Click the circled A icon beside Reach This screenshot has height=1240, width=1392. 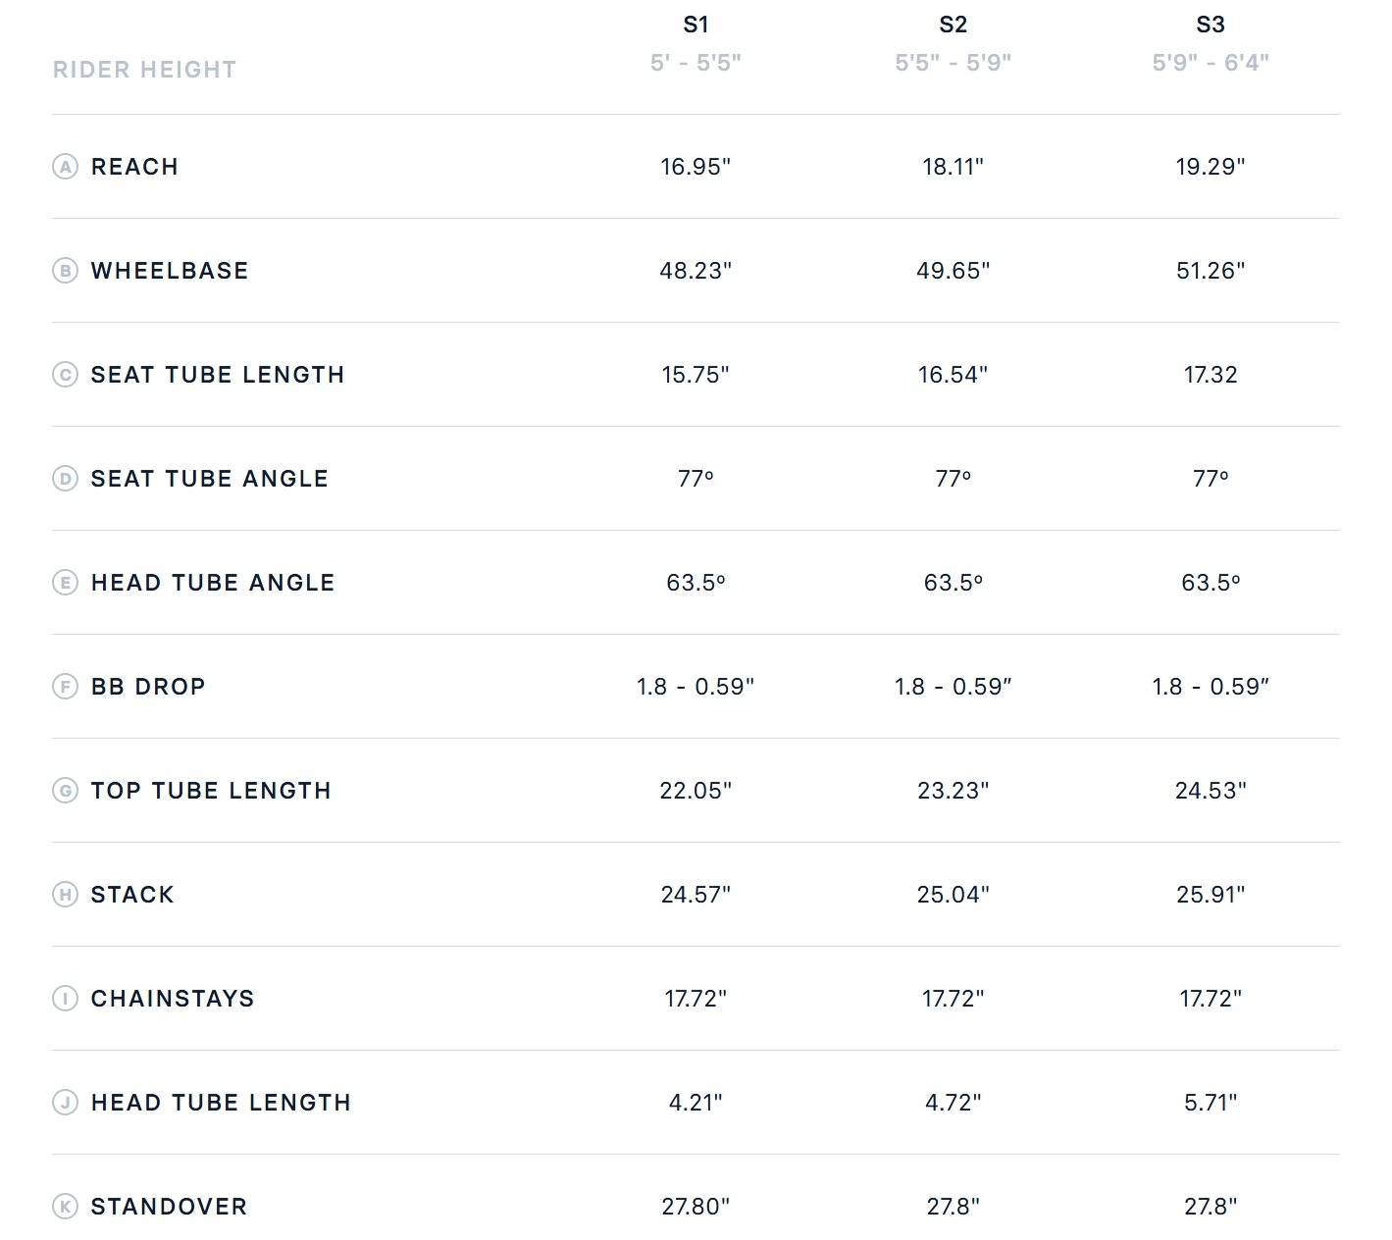tap(65, 167)
